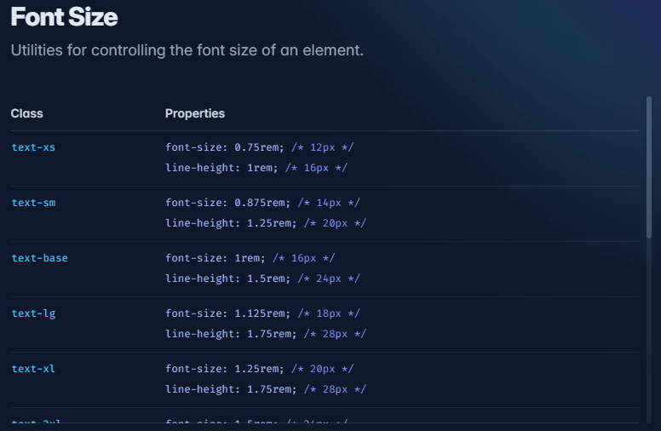Click the Properties column header

click(x=195, y=113)
